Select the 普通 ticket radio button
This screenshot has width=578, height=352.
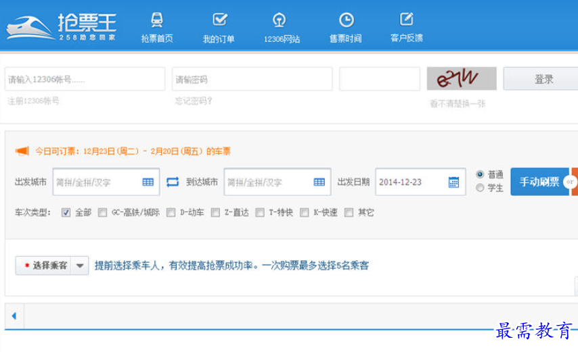(480, 174)
